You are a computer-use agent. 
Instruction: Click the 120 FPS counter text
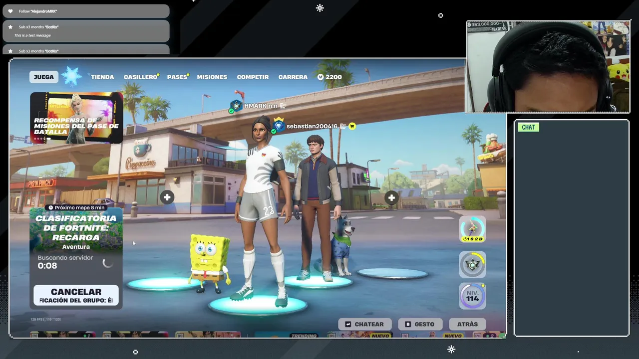(x=45, y=319)
